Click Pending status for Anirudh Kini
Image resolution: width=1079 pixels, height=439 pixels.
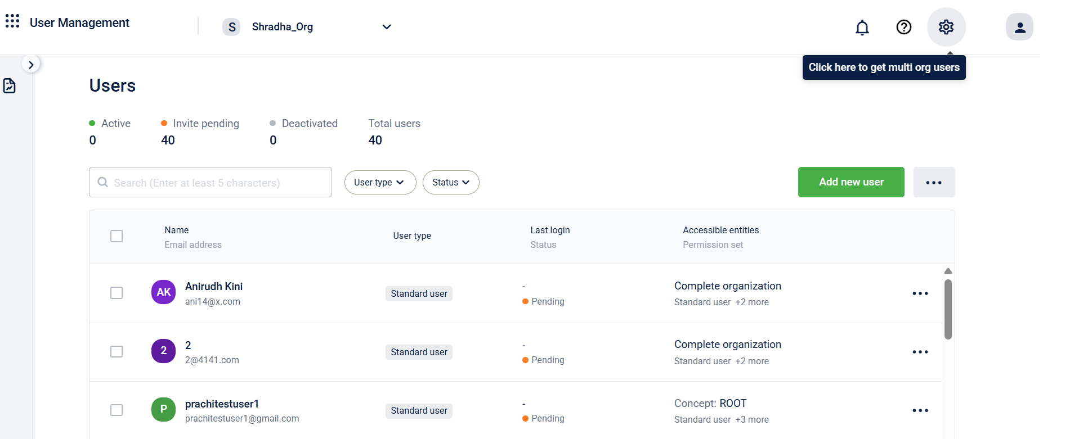[544, 301]
